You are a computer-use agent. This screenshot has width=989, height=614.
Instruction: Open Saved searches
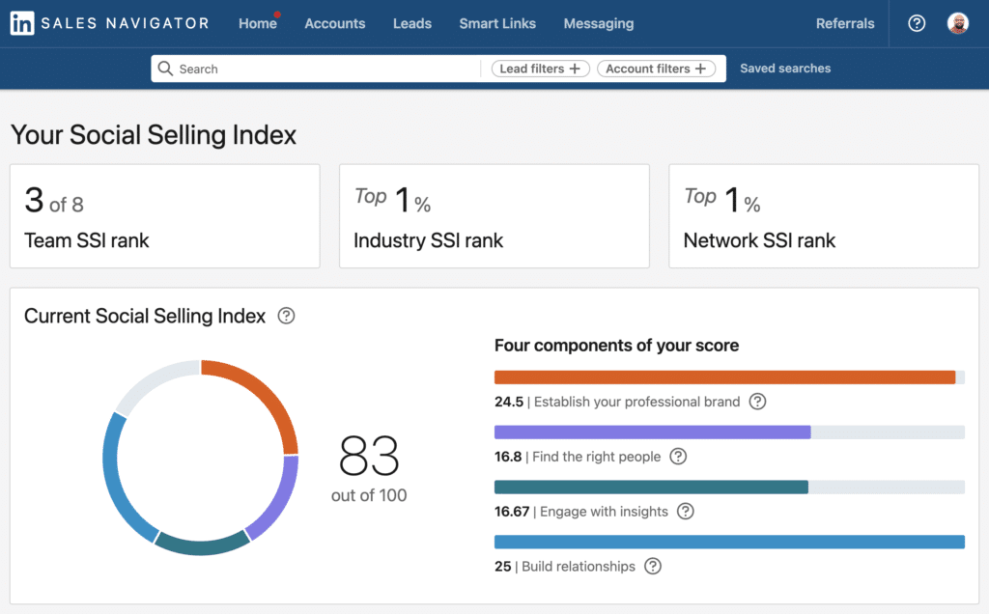[x=785, y=69]
